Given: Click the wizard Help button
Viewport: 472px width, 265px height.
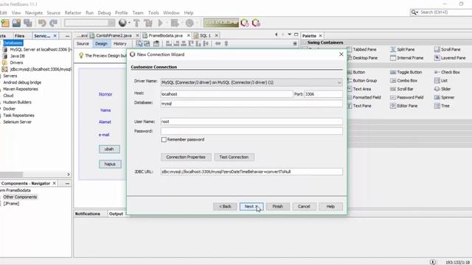Looking at the screenshot, I should point(330,206).
